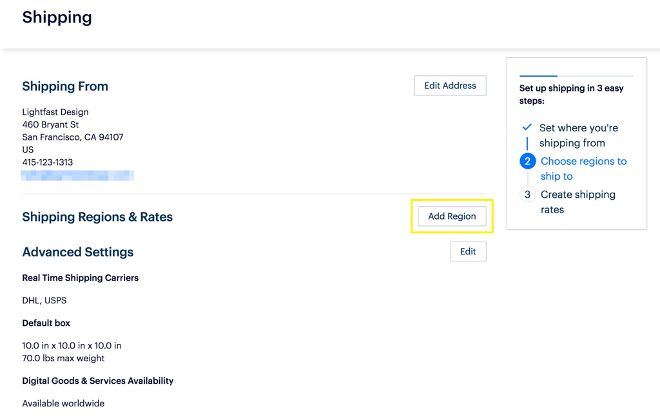
Task: Click the blurred email under phone number
Action: (77, 175)
